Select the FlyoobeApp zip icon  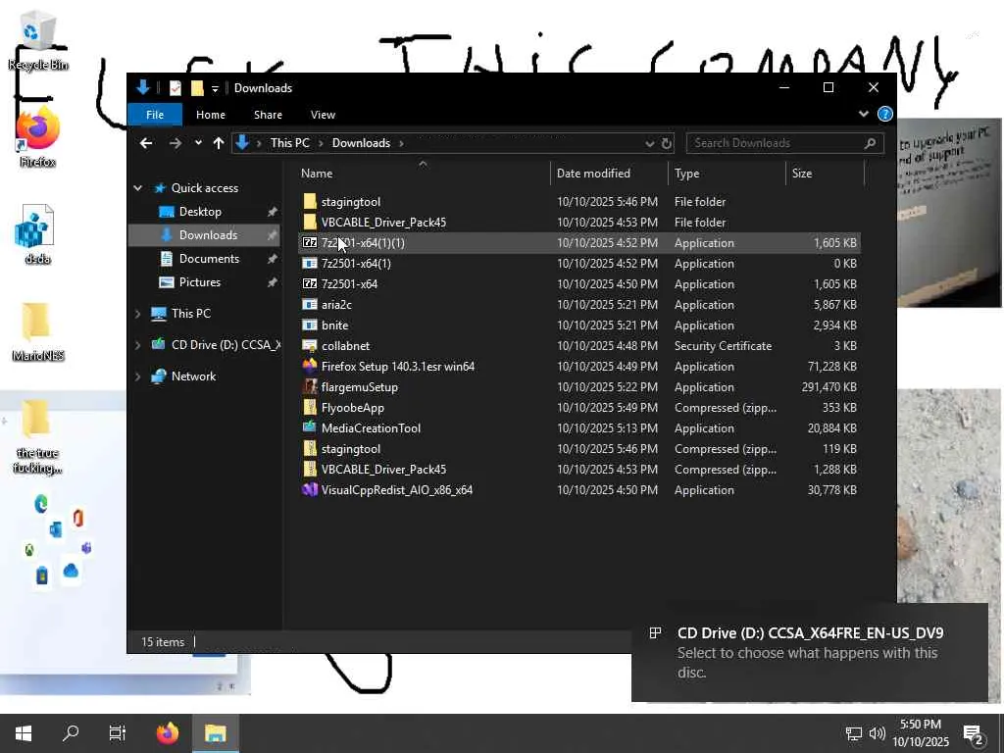(x=310, y=408)
